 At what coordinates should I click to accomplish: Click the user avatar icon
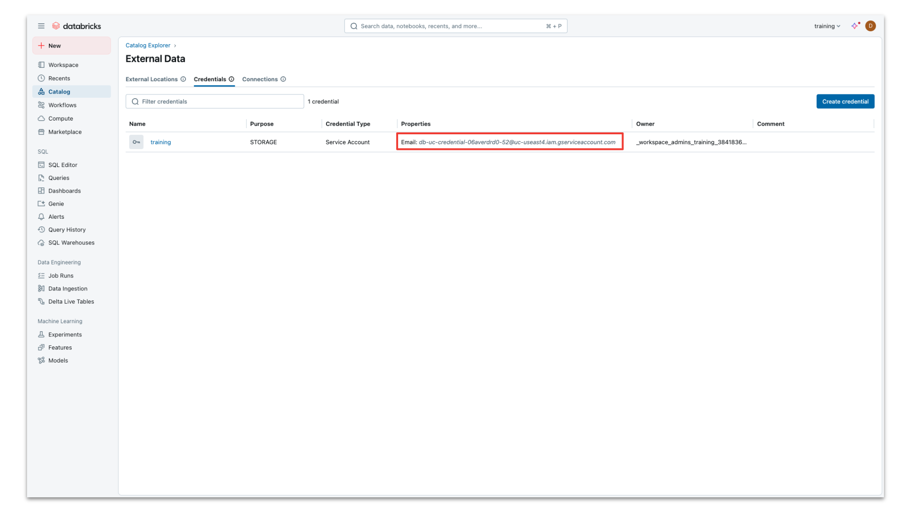point(870,26)
